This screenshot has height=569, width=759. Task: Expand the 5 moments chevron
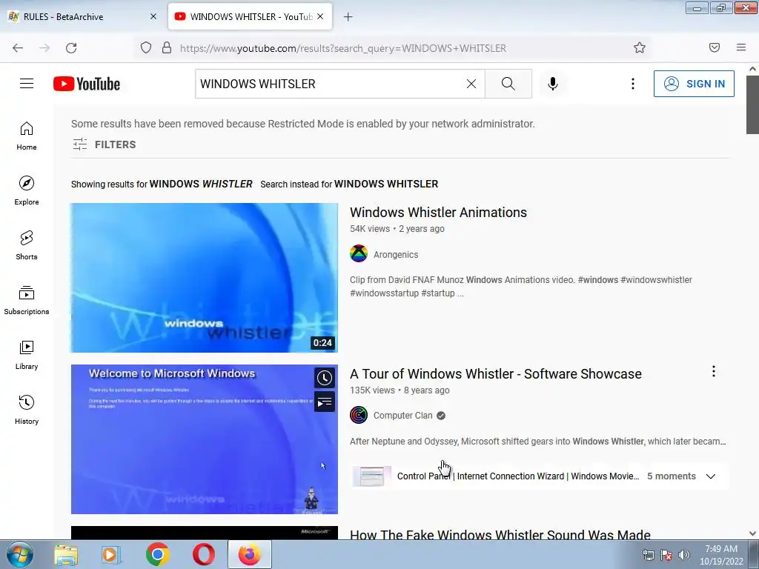click(711, 476)
